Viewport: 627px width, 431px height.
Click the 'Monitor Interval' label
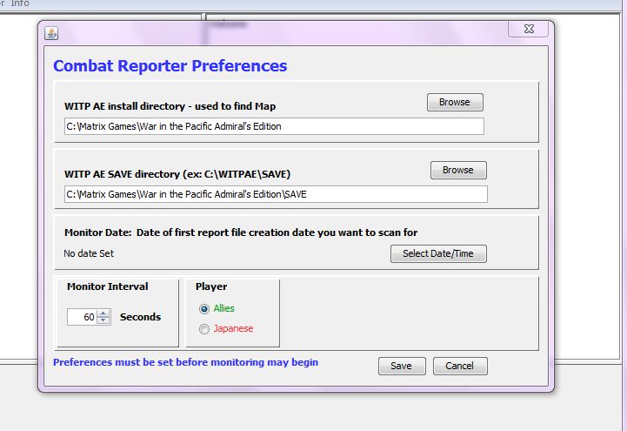108,286
